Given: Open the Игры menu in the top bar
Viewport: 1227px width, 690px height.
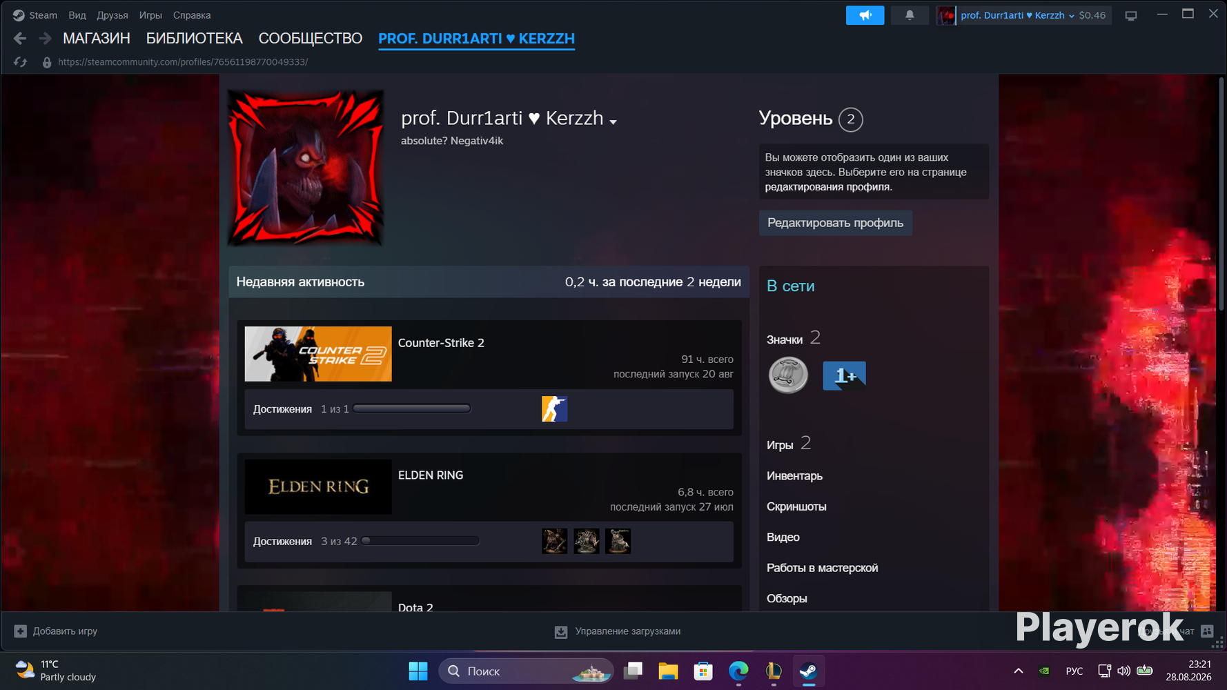Looking at the screenshot, I should click(x=150, y=15).
